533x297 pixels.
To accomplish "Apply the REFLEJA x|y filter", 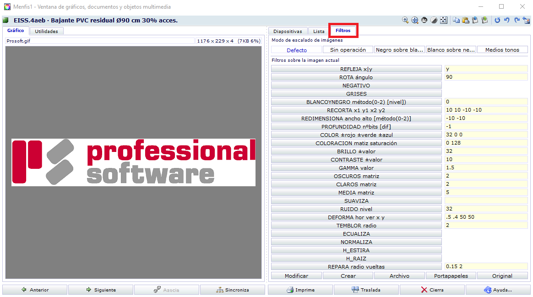I will point(356,69).
